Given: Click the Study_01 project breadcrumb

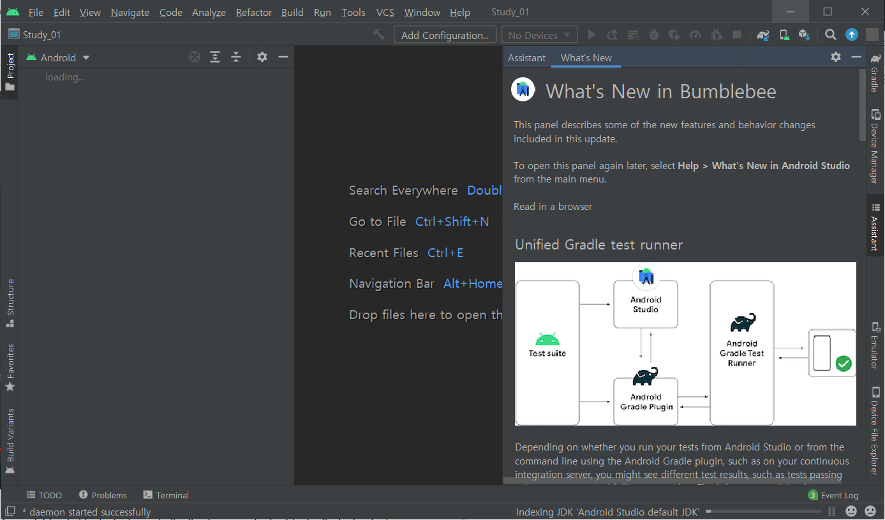Looking at the screenshot, I should point(35,34).
